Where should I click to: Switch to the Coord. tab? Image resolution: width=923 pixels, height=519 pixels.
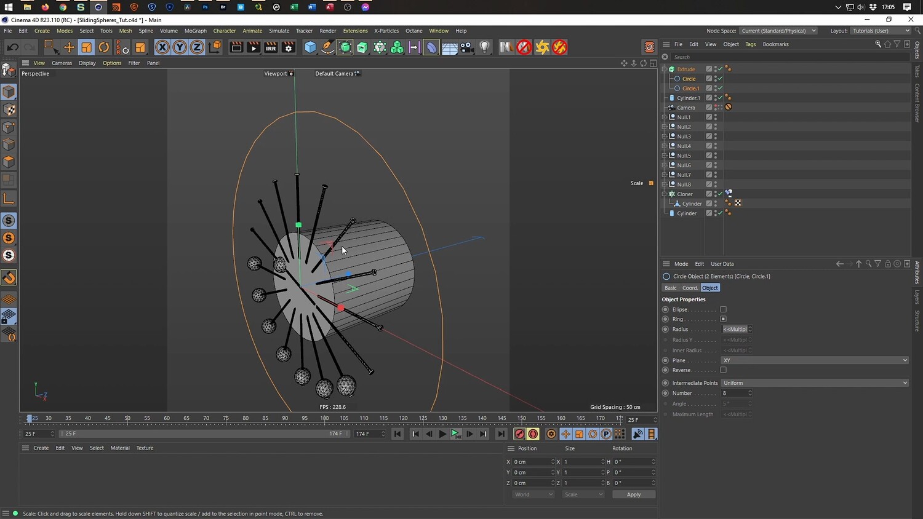[x=690, y=288]
